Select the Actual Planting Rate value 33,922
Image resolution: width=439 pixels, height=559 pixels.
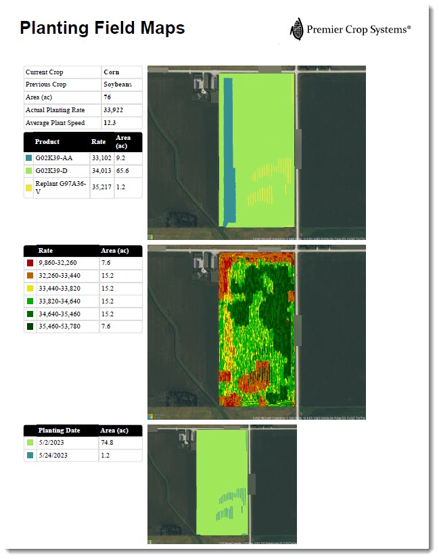coord(113,110)
